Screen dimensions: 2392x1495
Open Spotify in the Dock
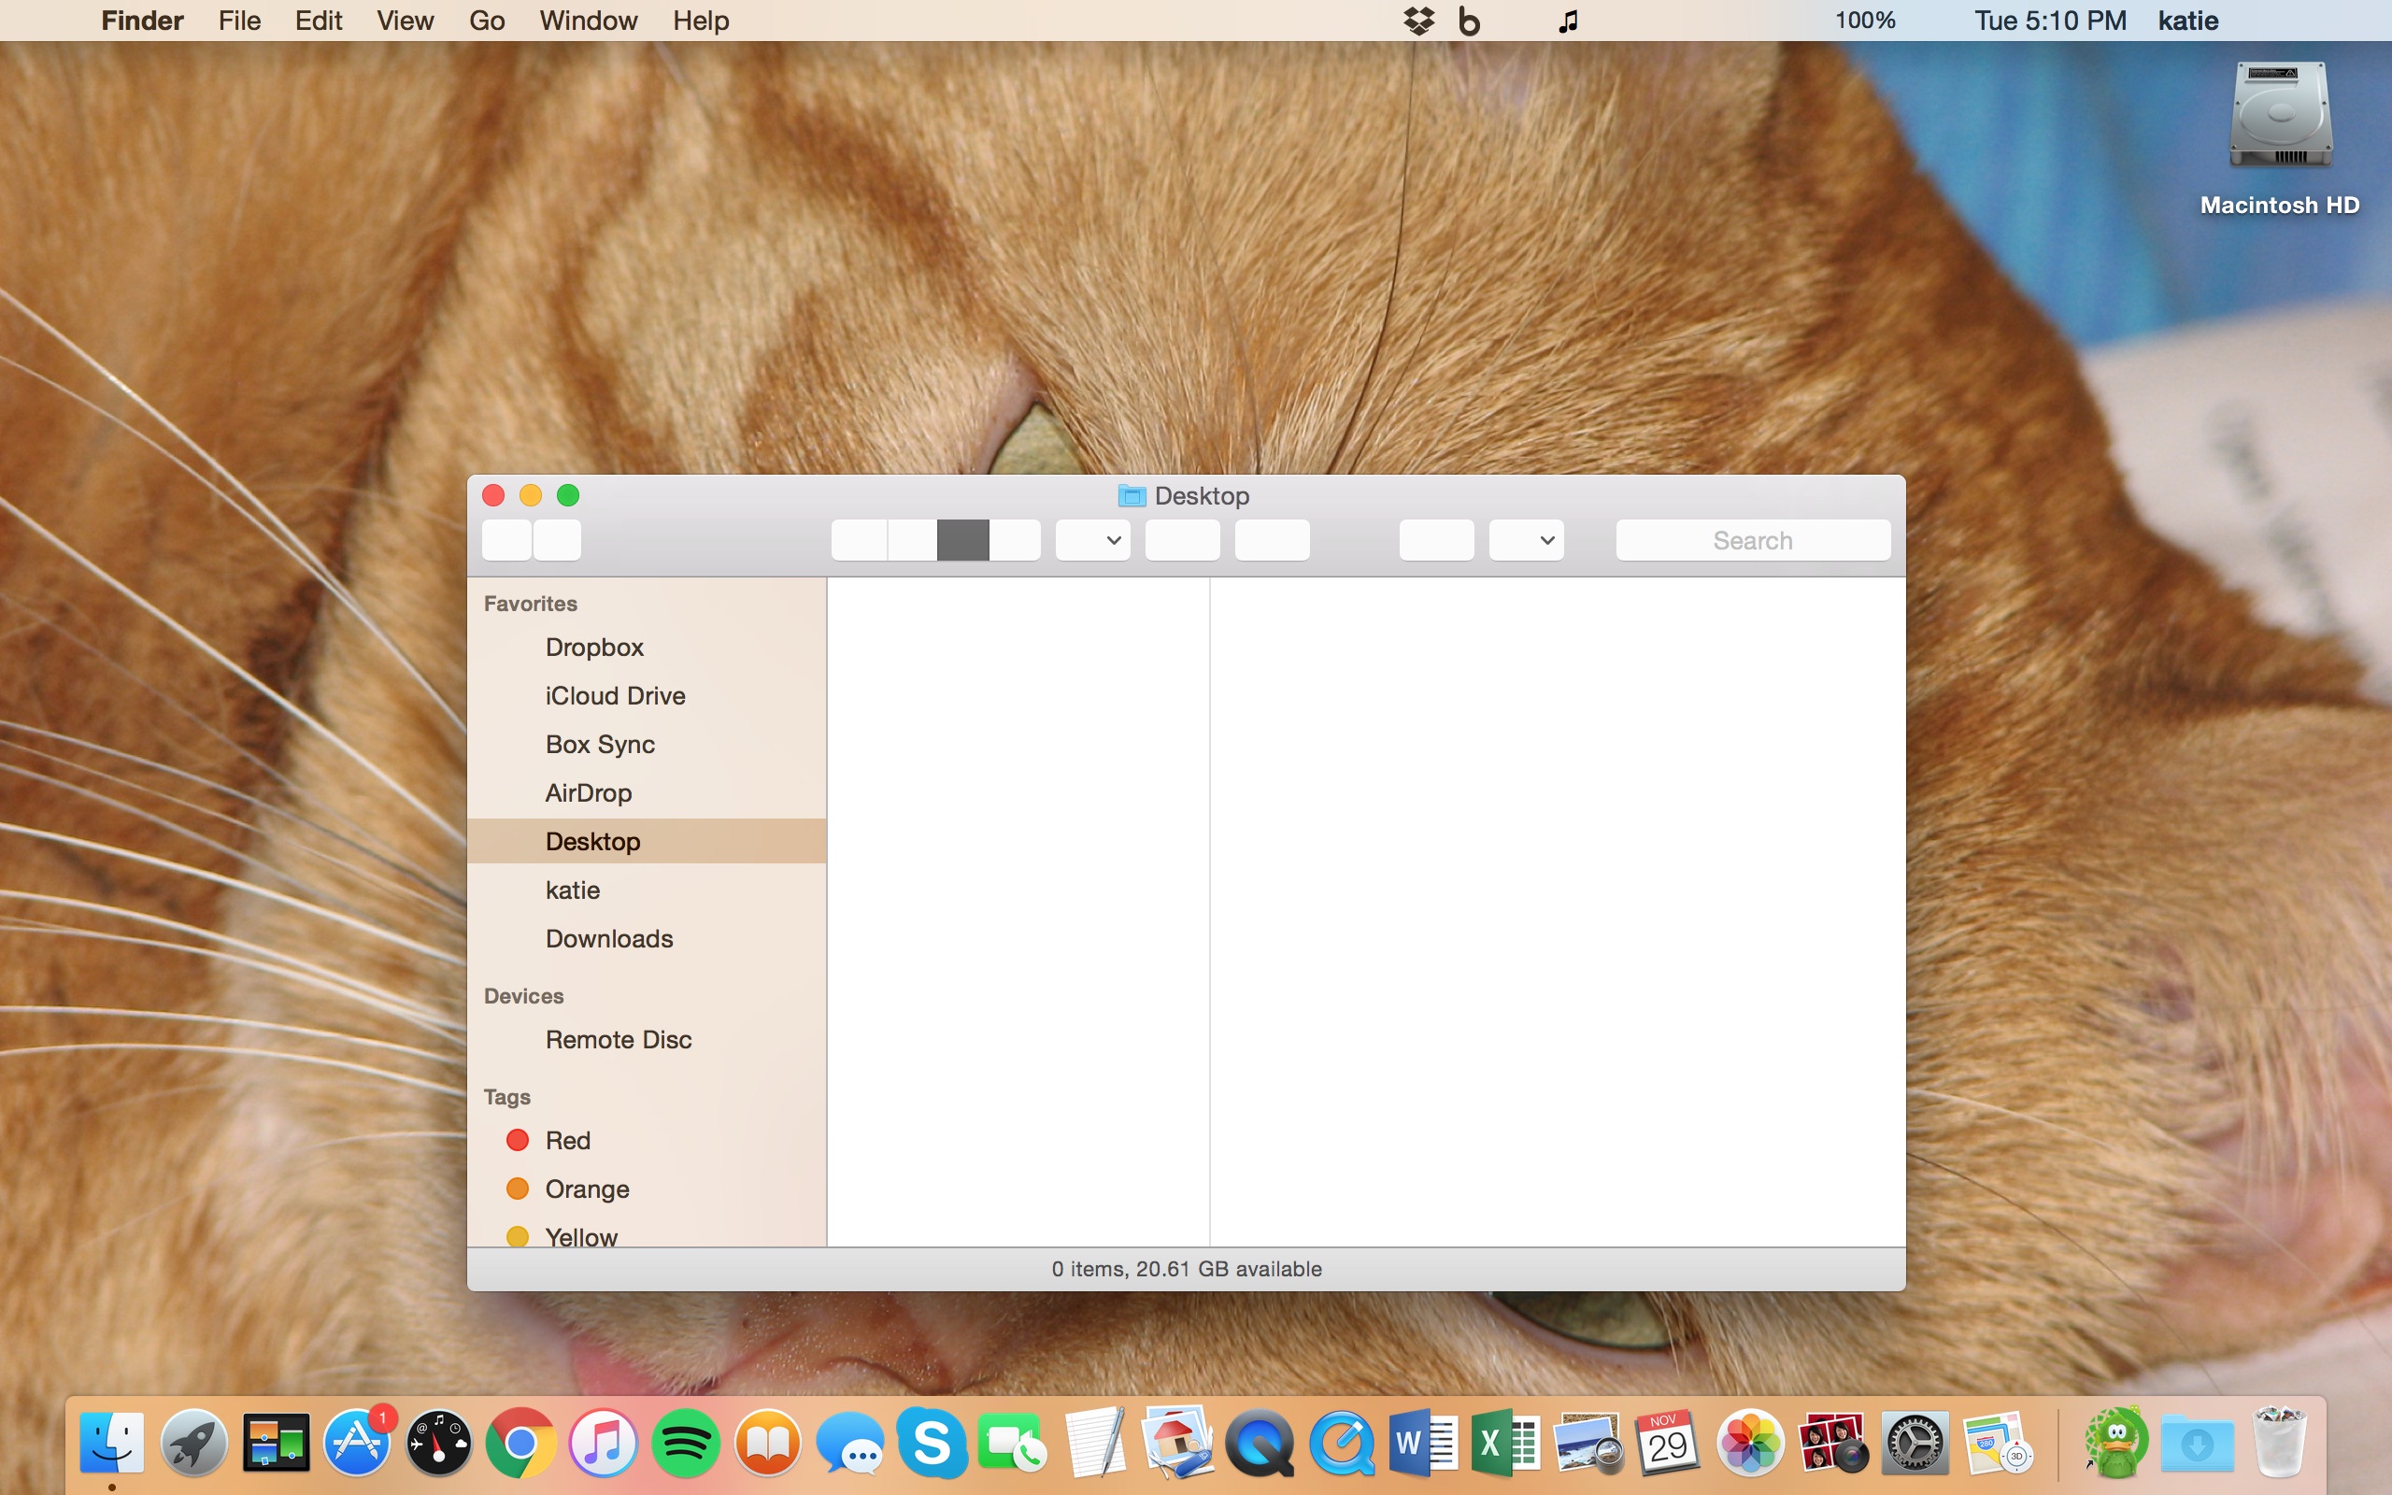(685, 1443)
